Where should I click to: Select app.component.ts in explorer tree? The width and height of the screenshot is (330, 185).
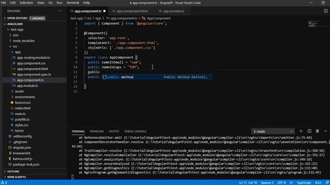[x=30, y=80]
